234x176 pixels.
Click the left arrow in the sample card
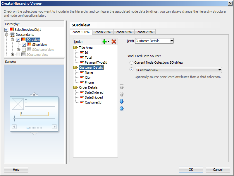click(x=14, y=127)
